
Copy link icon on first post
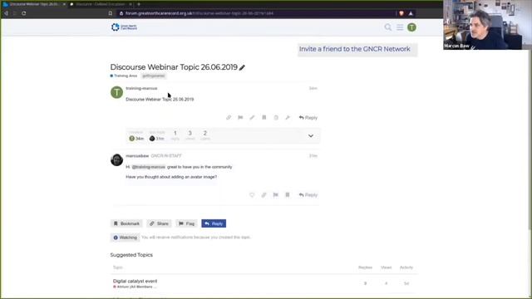[229, 118]
